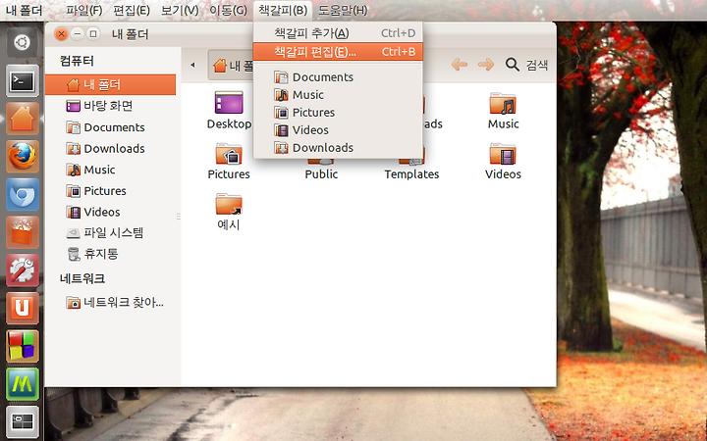
Task: Click the path bar left scroll arrow
Action: click(193, 65)
